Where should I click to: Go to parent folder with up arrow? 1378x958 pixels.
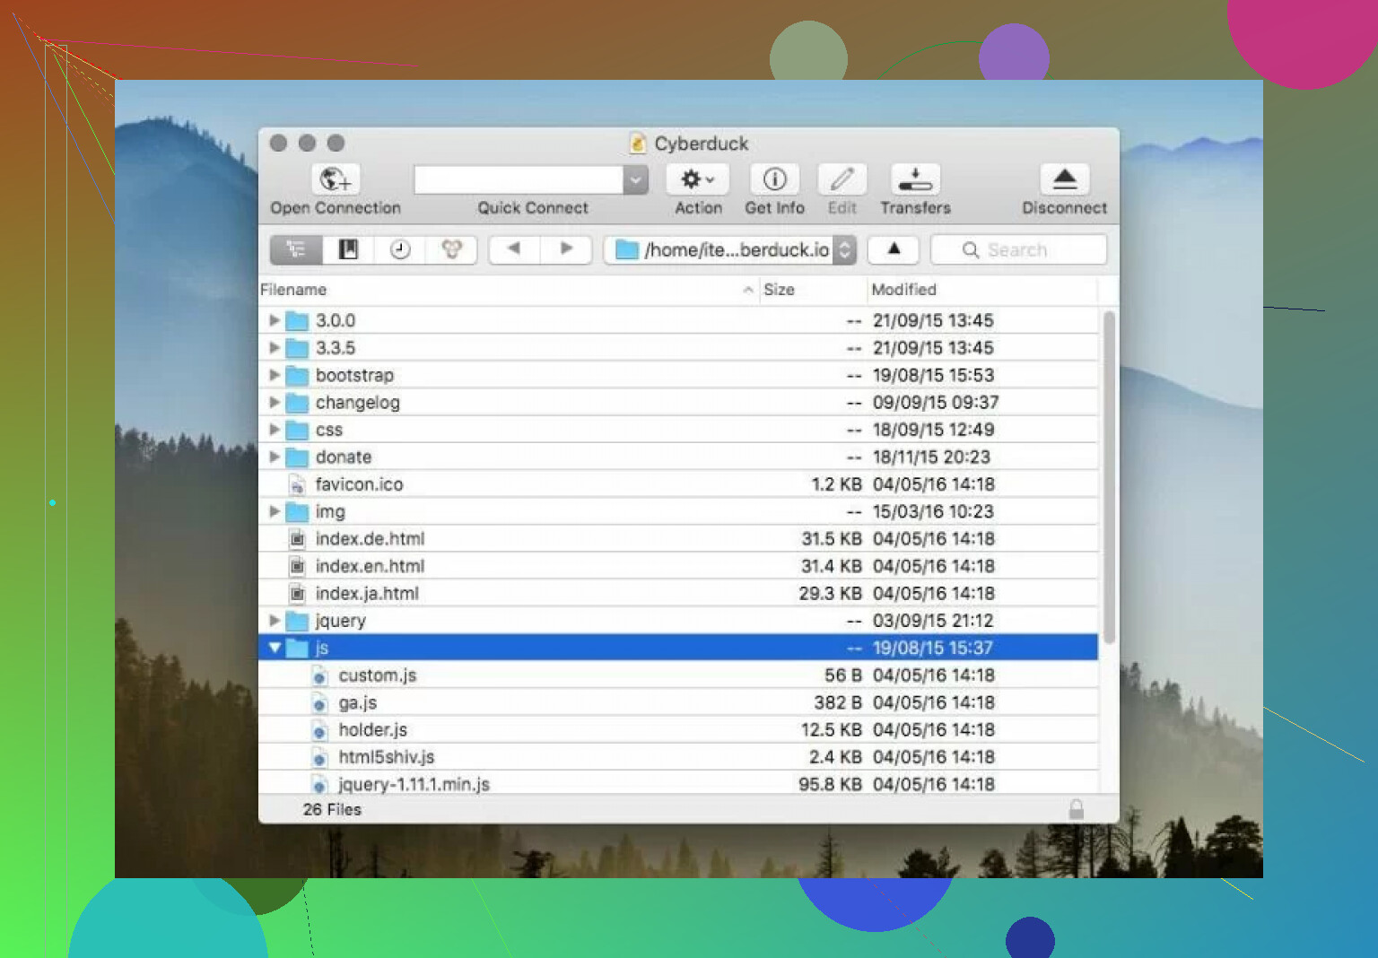(x=894, y=249)
